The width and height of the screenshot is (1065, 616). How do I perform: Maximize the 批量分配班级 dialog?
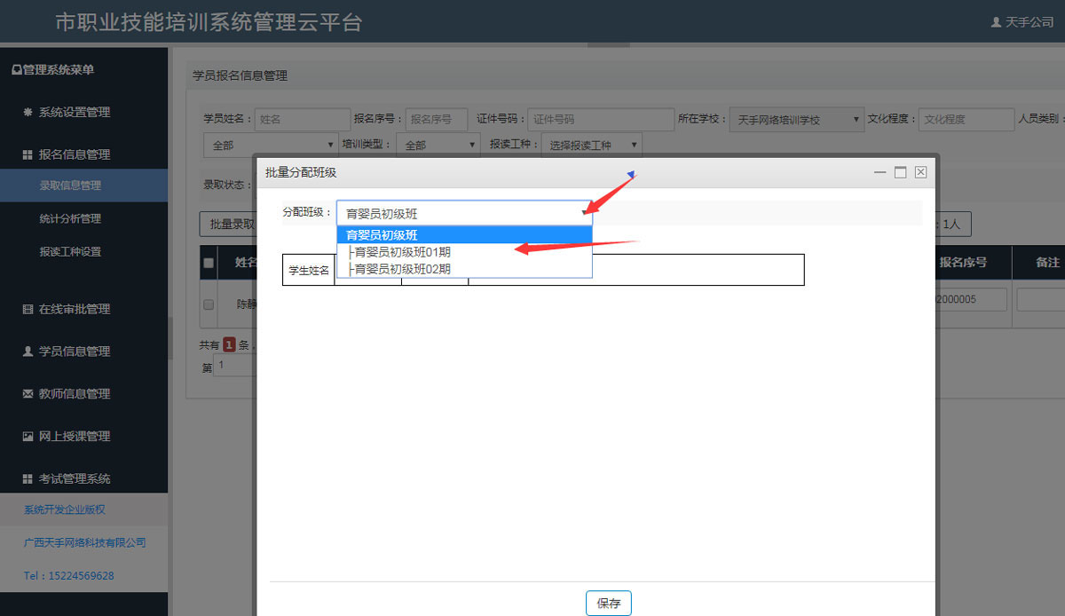900,172
